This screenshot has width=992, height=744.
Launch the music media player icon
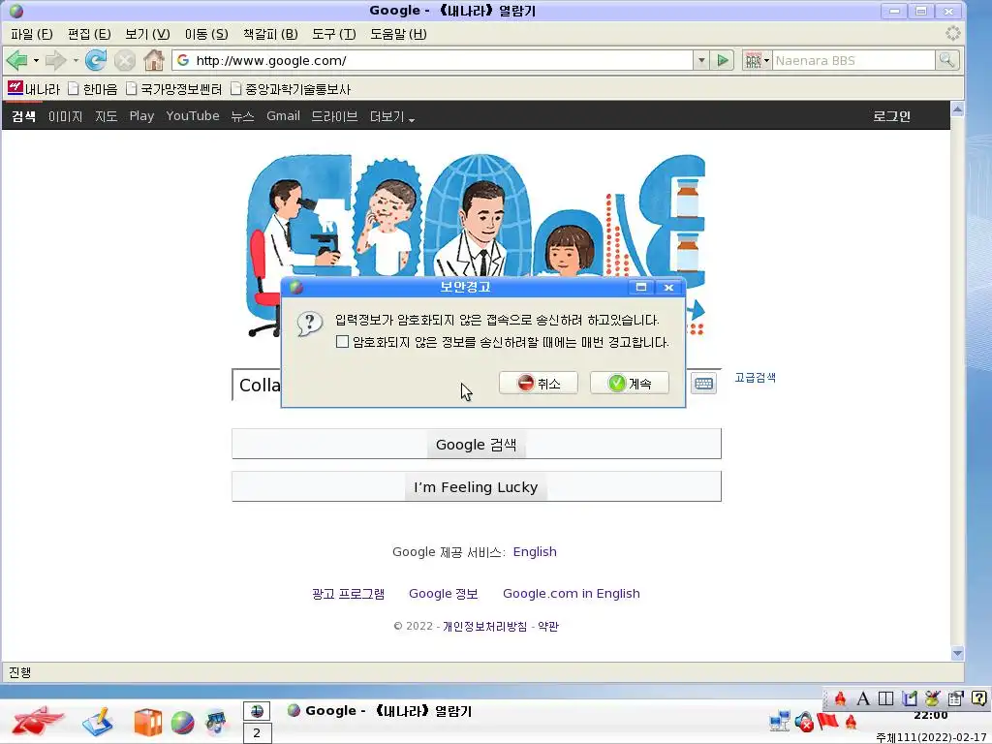(x=216, y=723)
